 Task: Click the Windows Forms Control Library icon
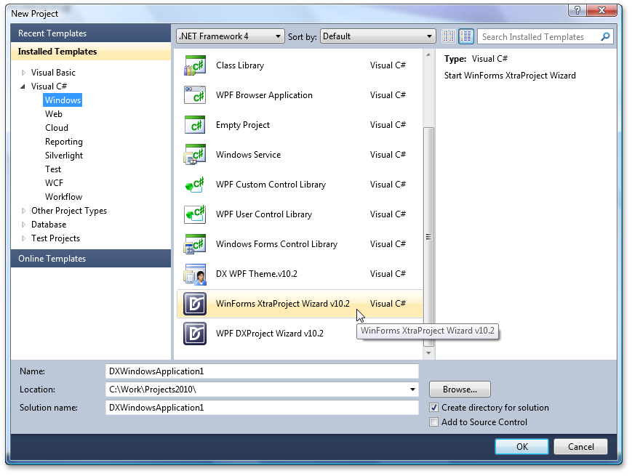(195, 244)
